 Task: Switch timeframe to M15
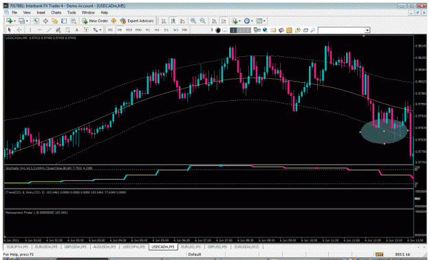129,29
